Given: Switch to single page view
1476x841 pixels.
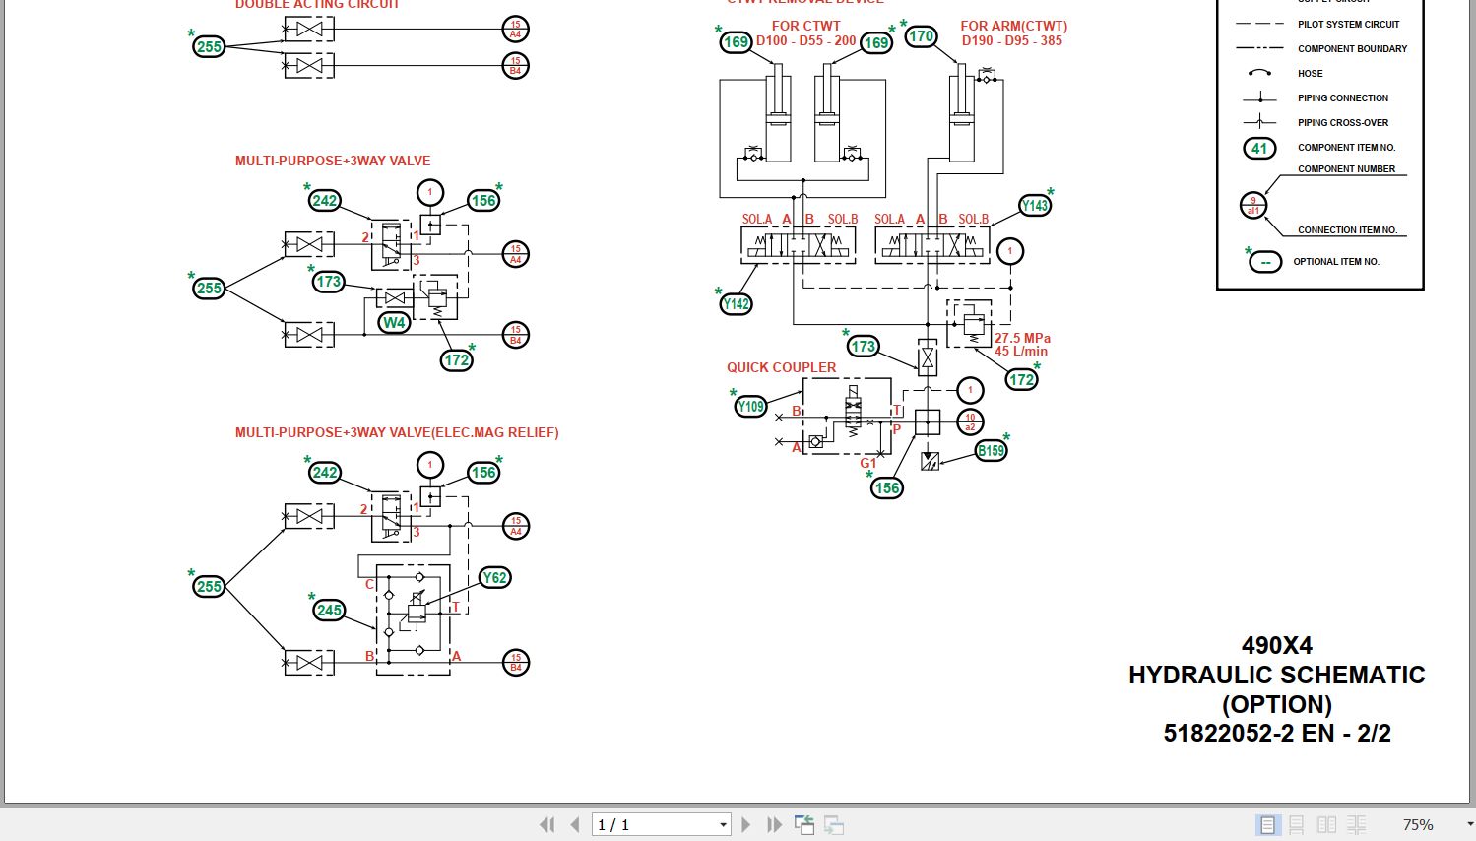Looking at the screenshot, I should click(x=1267, y=825).
